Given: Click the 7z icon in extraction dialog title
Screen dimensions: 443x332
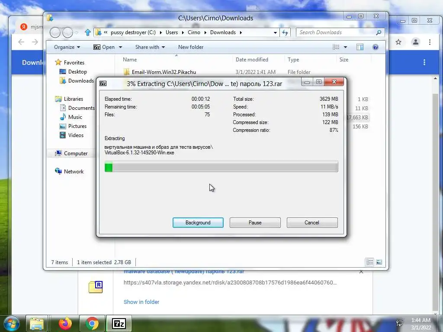Looking at the screenshot, I should click(103, 83).
